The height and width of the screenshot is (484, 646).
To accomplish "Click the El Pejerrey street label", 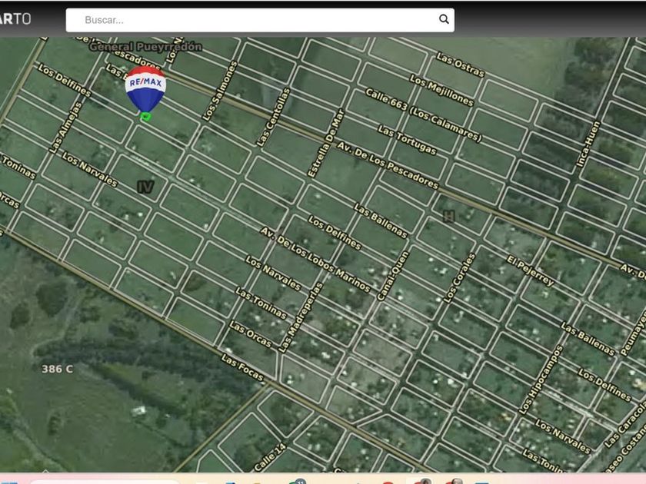I will point(530,270).
